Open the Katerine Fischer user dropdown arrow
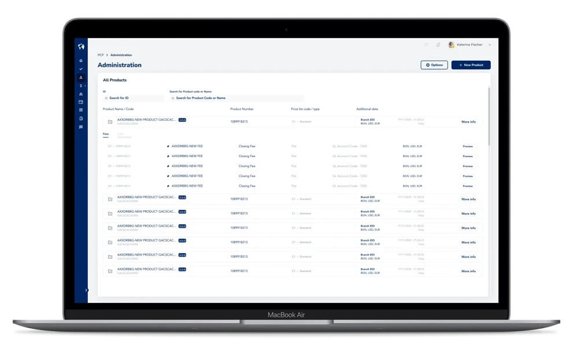This screenshot has width=573, height=341. point(490,45)
